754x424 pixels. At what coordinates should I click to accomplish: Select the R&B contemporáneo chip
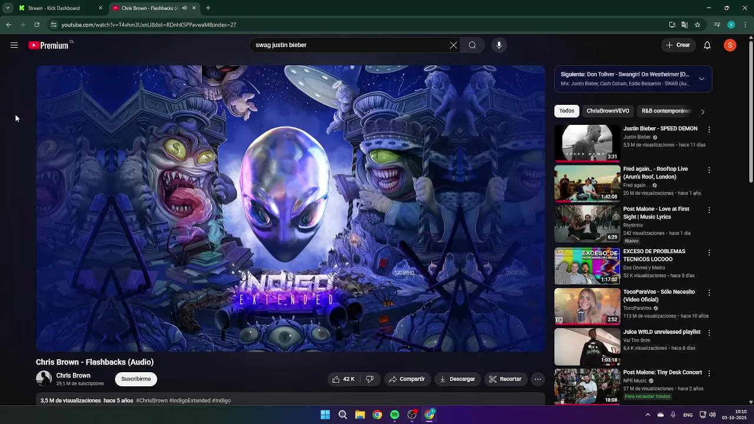pyautogui.click(x=666, y=111)
